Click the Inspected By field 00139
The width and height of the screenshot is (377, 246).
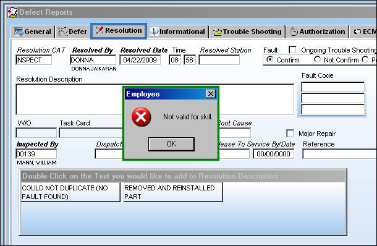click(x=36, y=154)
